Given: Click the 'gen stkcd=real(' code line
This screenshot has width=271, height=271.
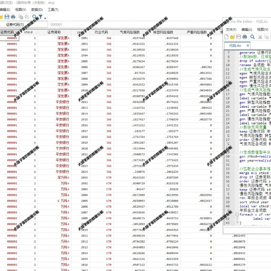Looking at the screenshot, I should click(x=255, y=157).
